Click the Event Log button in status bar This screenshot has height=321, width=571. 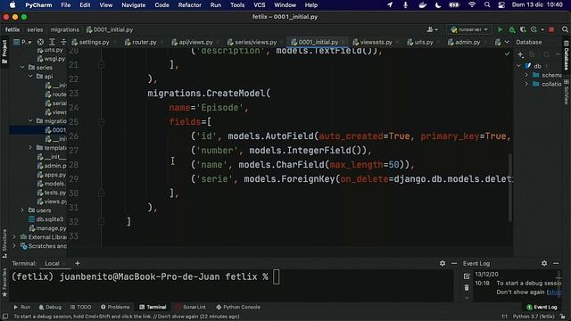(542, 307)
